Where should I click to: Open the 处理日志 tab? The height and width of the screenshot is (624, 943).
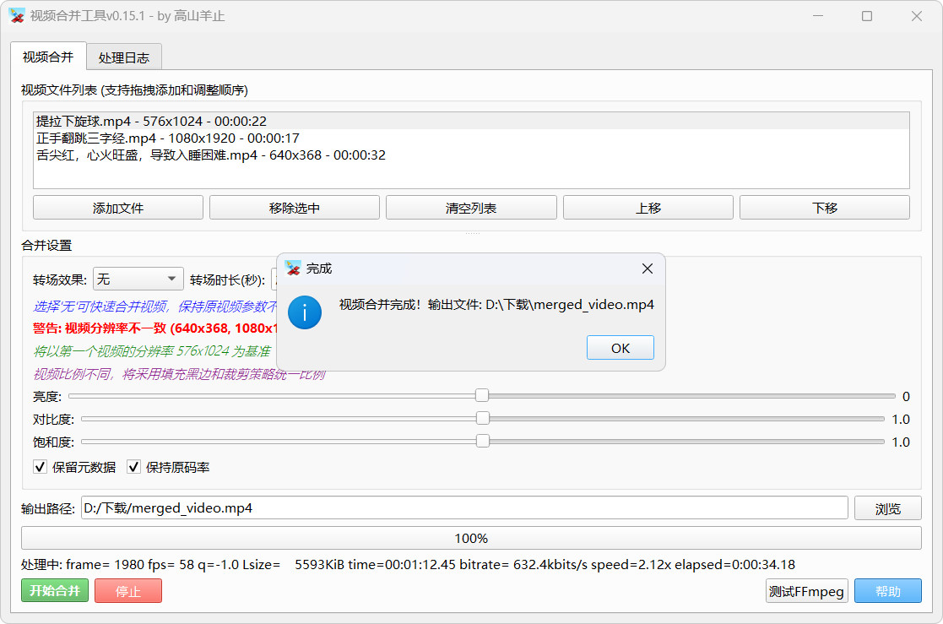coord(124,57)
